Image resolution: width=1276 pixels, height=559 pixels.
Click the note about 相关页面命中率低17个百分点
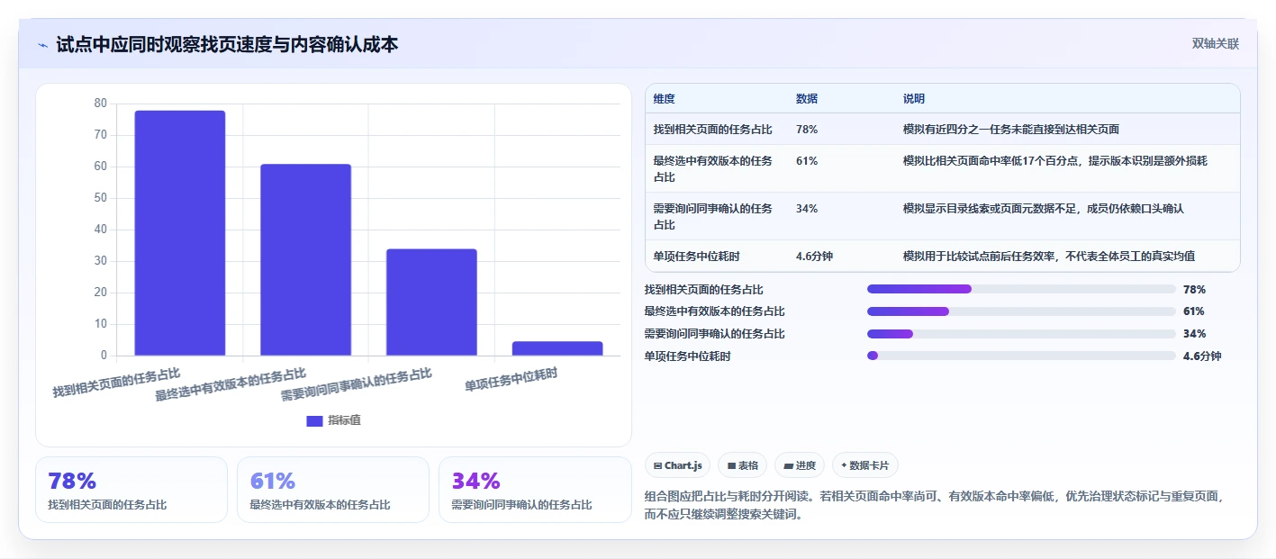click(x=1055, y=161)
